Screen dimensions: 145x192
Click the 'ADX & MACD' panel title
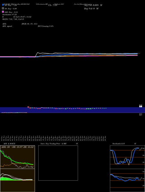point(9,144)
